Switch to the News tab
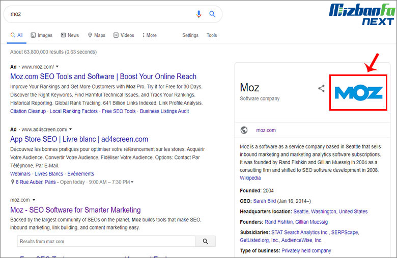397x258 pixels. [70, 35]
